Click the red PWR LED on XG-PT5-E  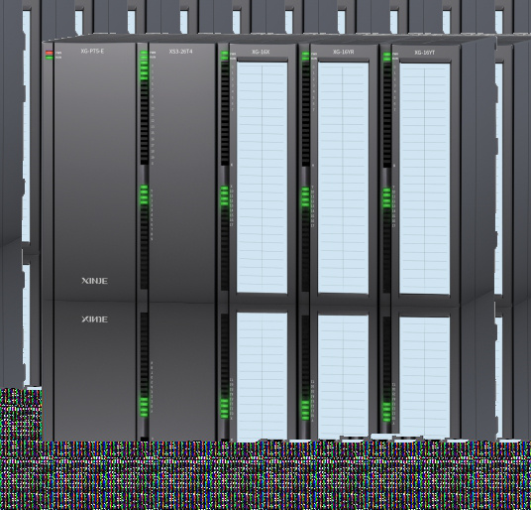click(x=50, y=53)
